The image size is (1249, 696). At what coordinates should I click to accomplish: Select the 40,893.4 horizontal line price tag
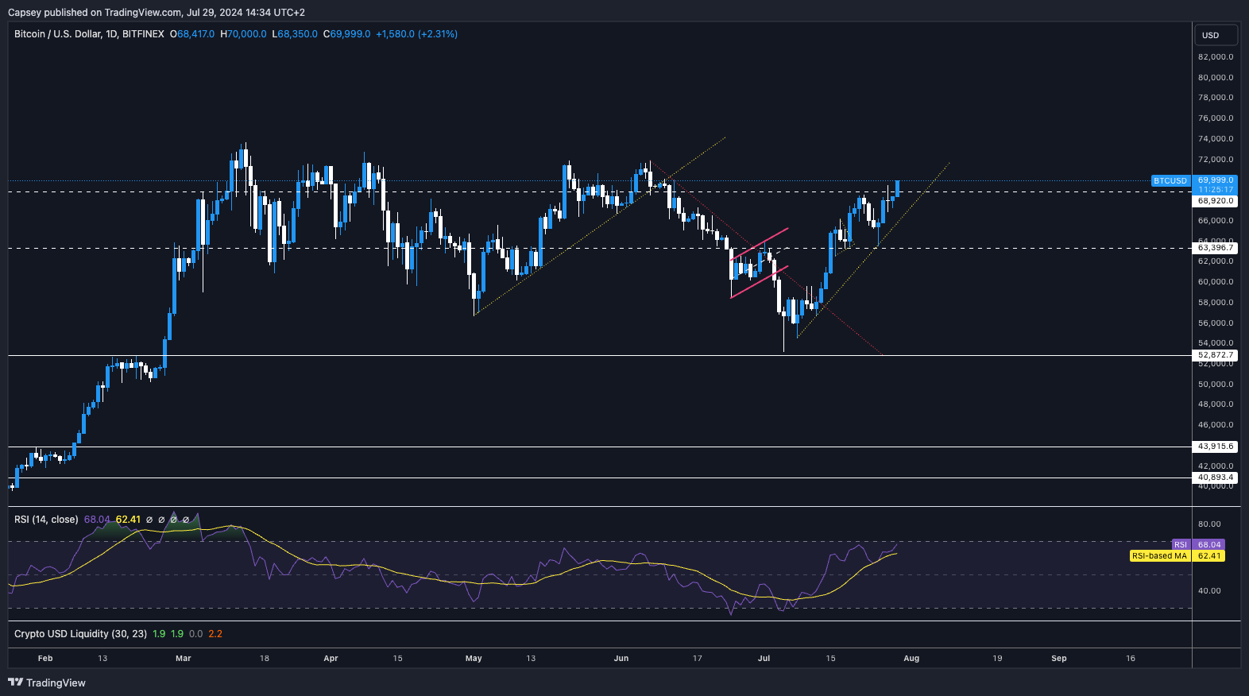coord(1216,478)
